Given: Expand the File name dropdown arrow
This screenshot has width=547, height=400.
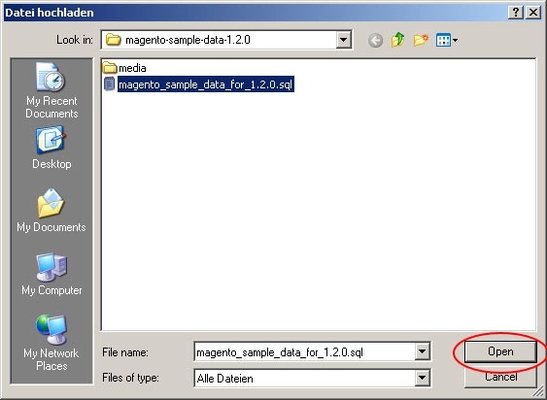Looking at the screenshot, I should [422, 351].
